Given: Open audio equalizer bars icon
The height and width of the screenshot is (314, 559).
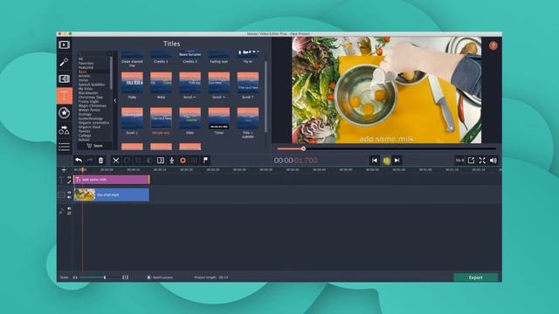Looking at the screenshot, I should (x=194, y=160).
